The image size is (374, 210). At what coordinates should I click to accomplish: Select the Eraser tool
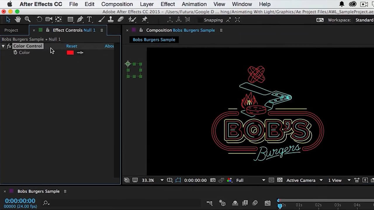120,20
